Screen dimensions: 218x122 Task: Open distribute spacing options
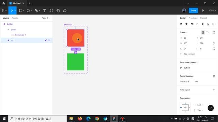click(214, 24)
